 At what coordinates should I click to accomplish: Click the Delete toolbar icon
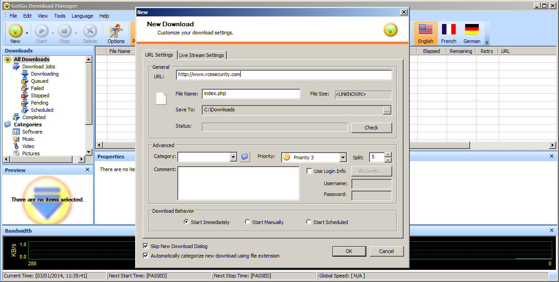[x=90, y=33]
